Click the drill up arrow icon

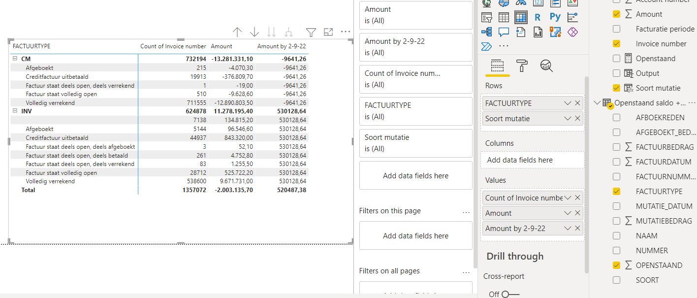[x=237, y=32]
